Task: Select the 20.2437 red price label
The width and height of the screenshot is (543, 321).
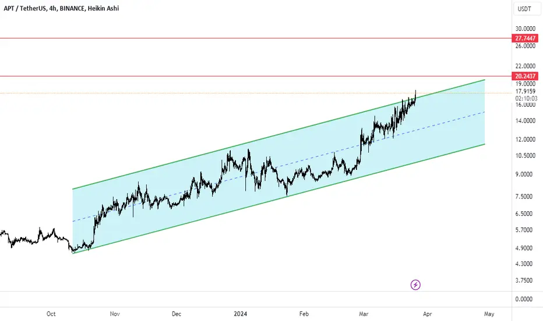Action: click(x=524, y=76)
